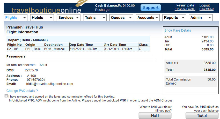The image size is (220, 119).
Task: Expand the Hotels dropdown menu
Action: (x=42, y=18)
